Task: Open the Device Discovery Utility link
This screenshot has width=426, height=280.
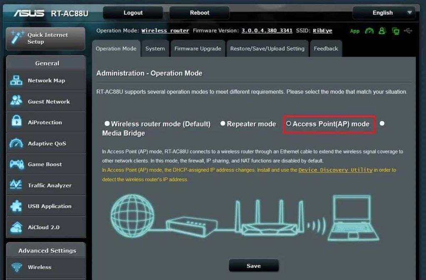Action: coord(335,170)
